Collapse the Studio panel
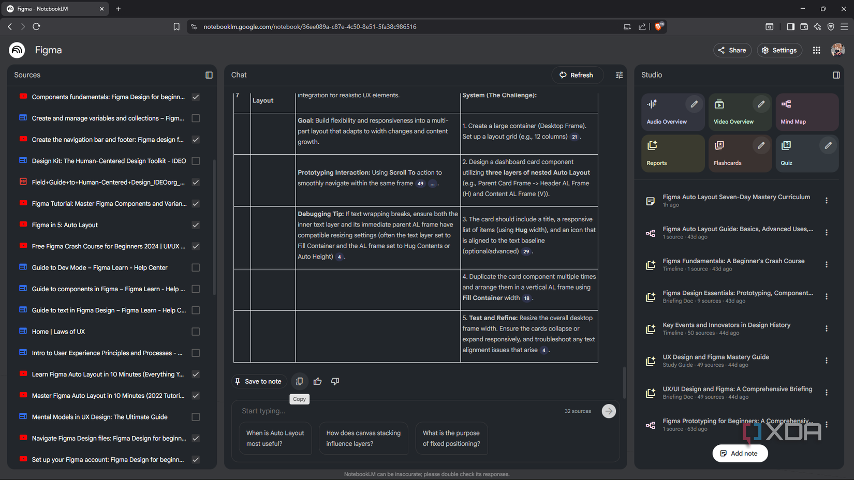The height and width of the screenshot is (480, 854). coord(836,75)
